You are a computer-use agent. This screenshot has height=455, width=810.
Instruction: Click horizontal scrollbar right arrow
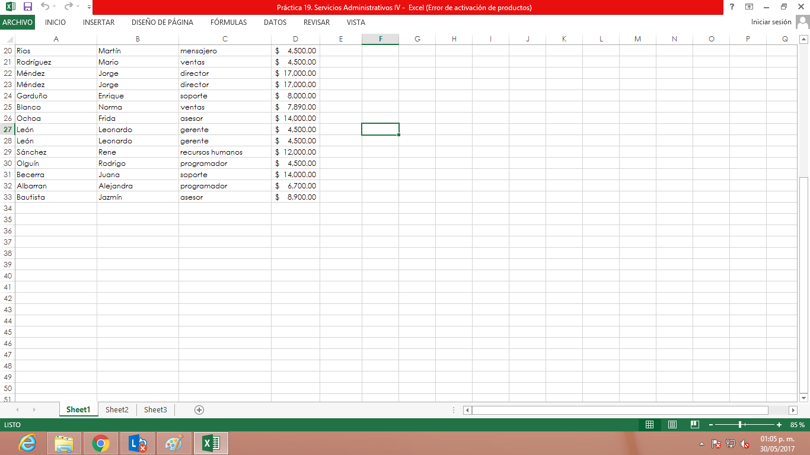point(793,410)
